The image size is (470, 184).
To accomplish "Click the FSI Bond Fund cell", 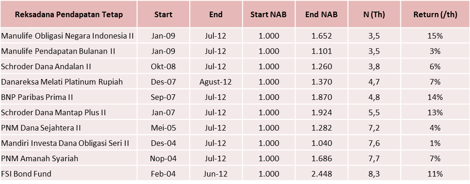I will tap(69, 173).
